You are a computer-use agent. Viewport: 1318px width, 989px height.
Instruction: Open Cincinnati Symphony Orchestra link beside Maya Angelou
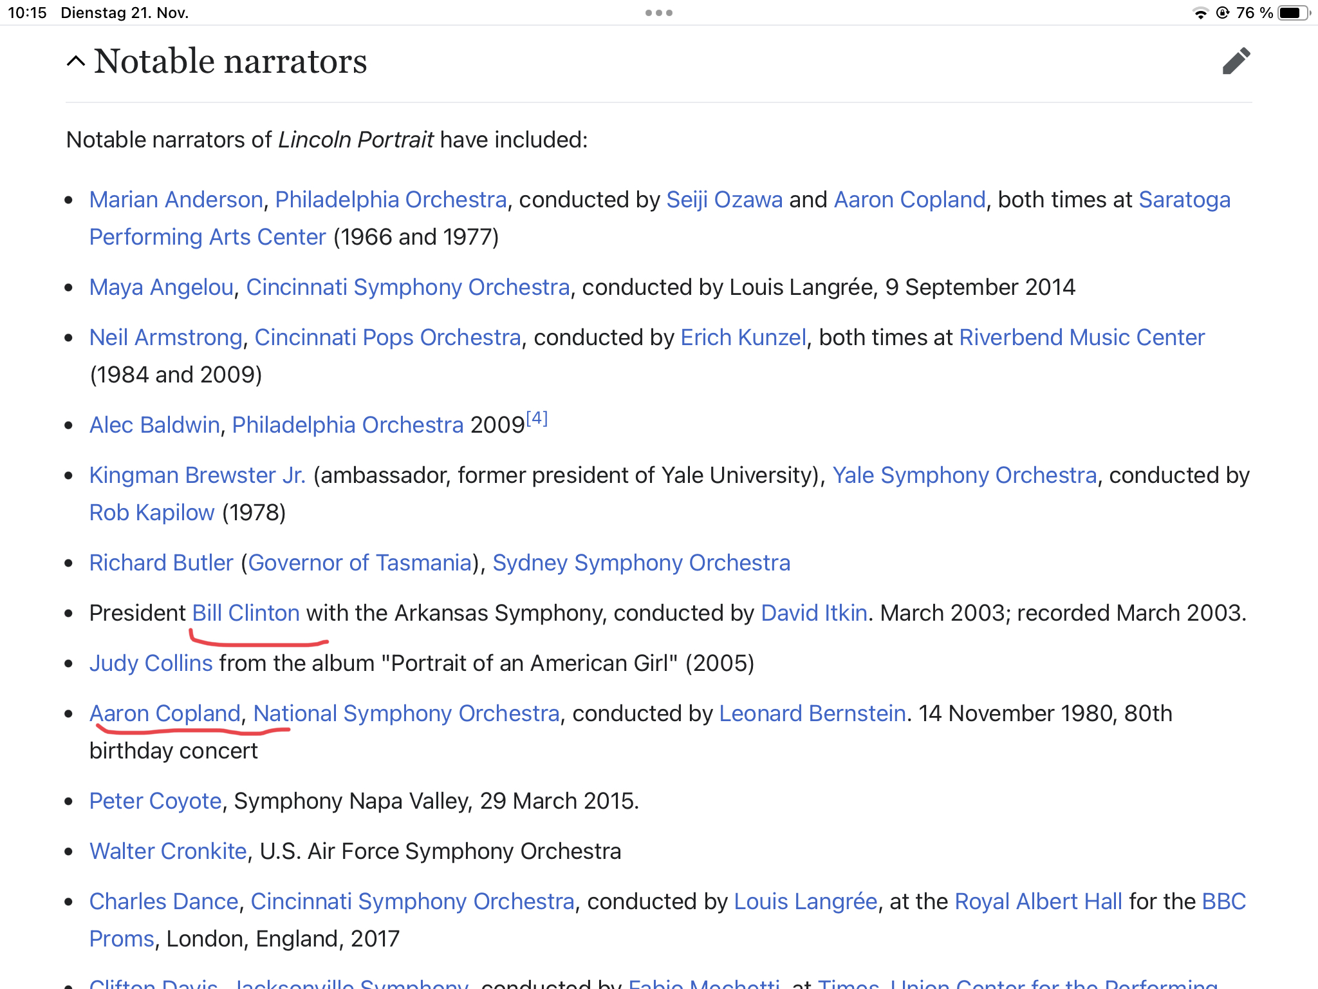[408, 287]
